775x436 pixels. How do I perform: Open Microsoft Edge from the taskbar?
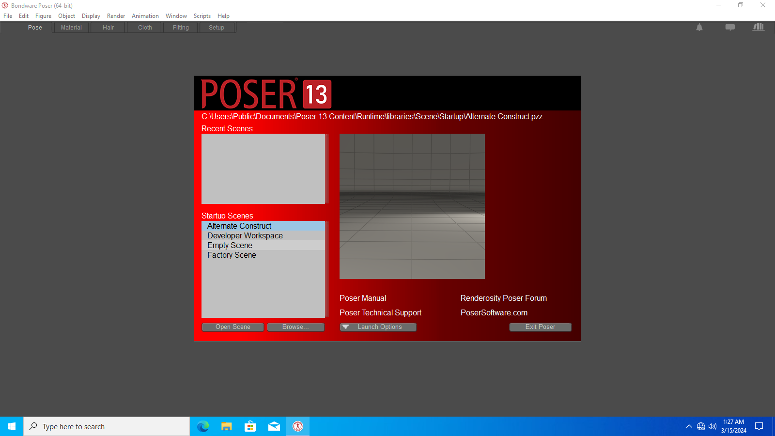pos(203,426)
